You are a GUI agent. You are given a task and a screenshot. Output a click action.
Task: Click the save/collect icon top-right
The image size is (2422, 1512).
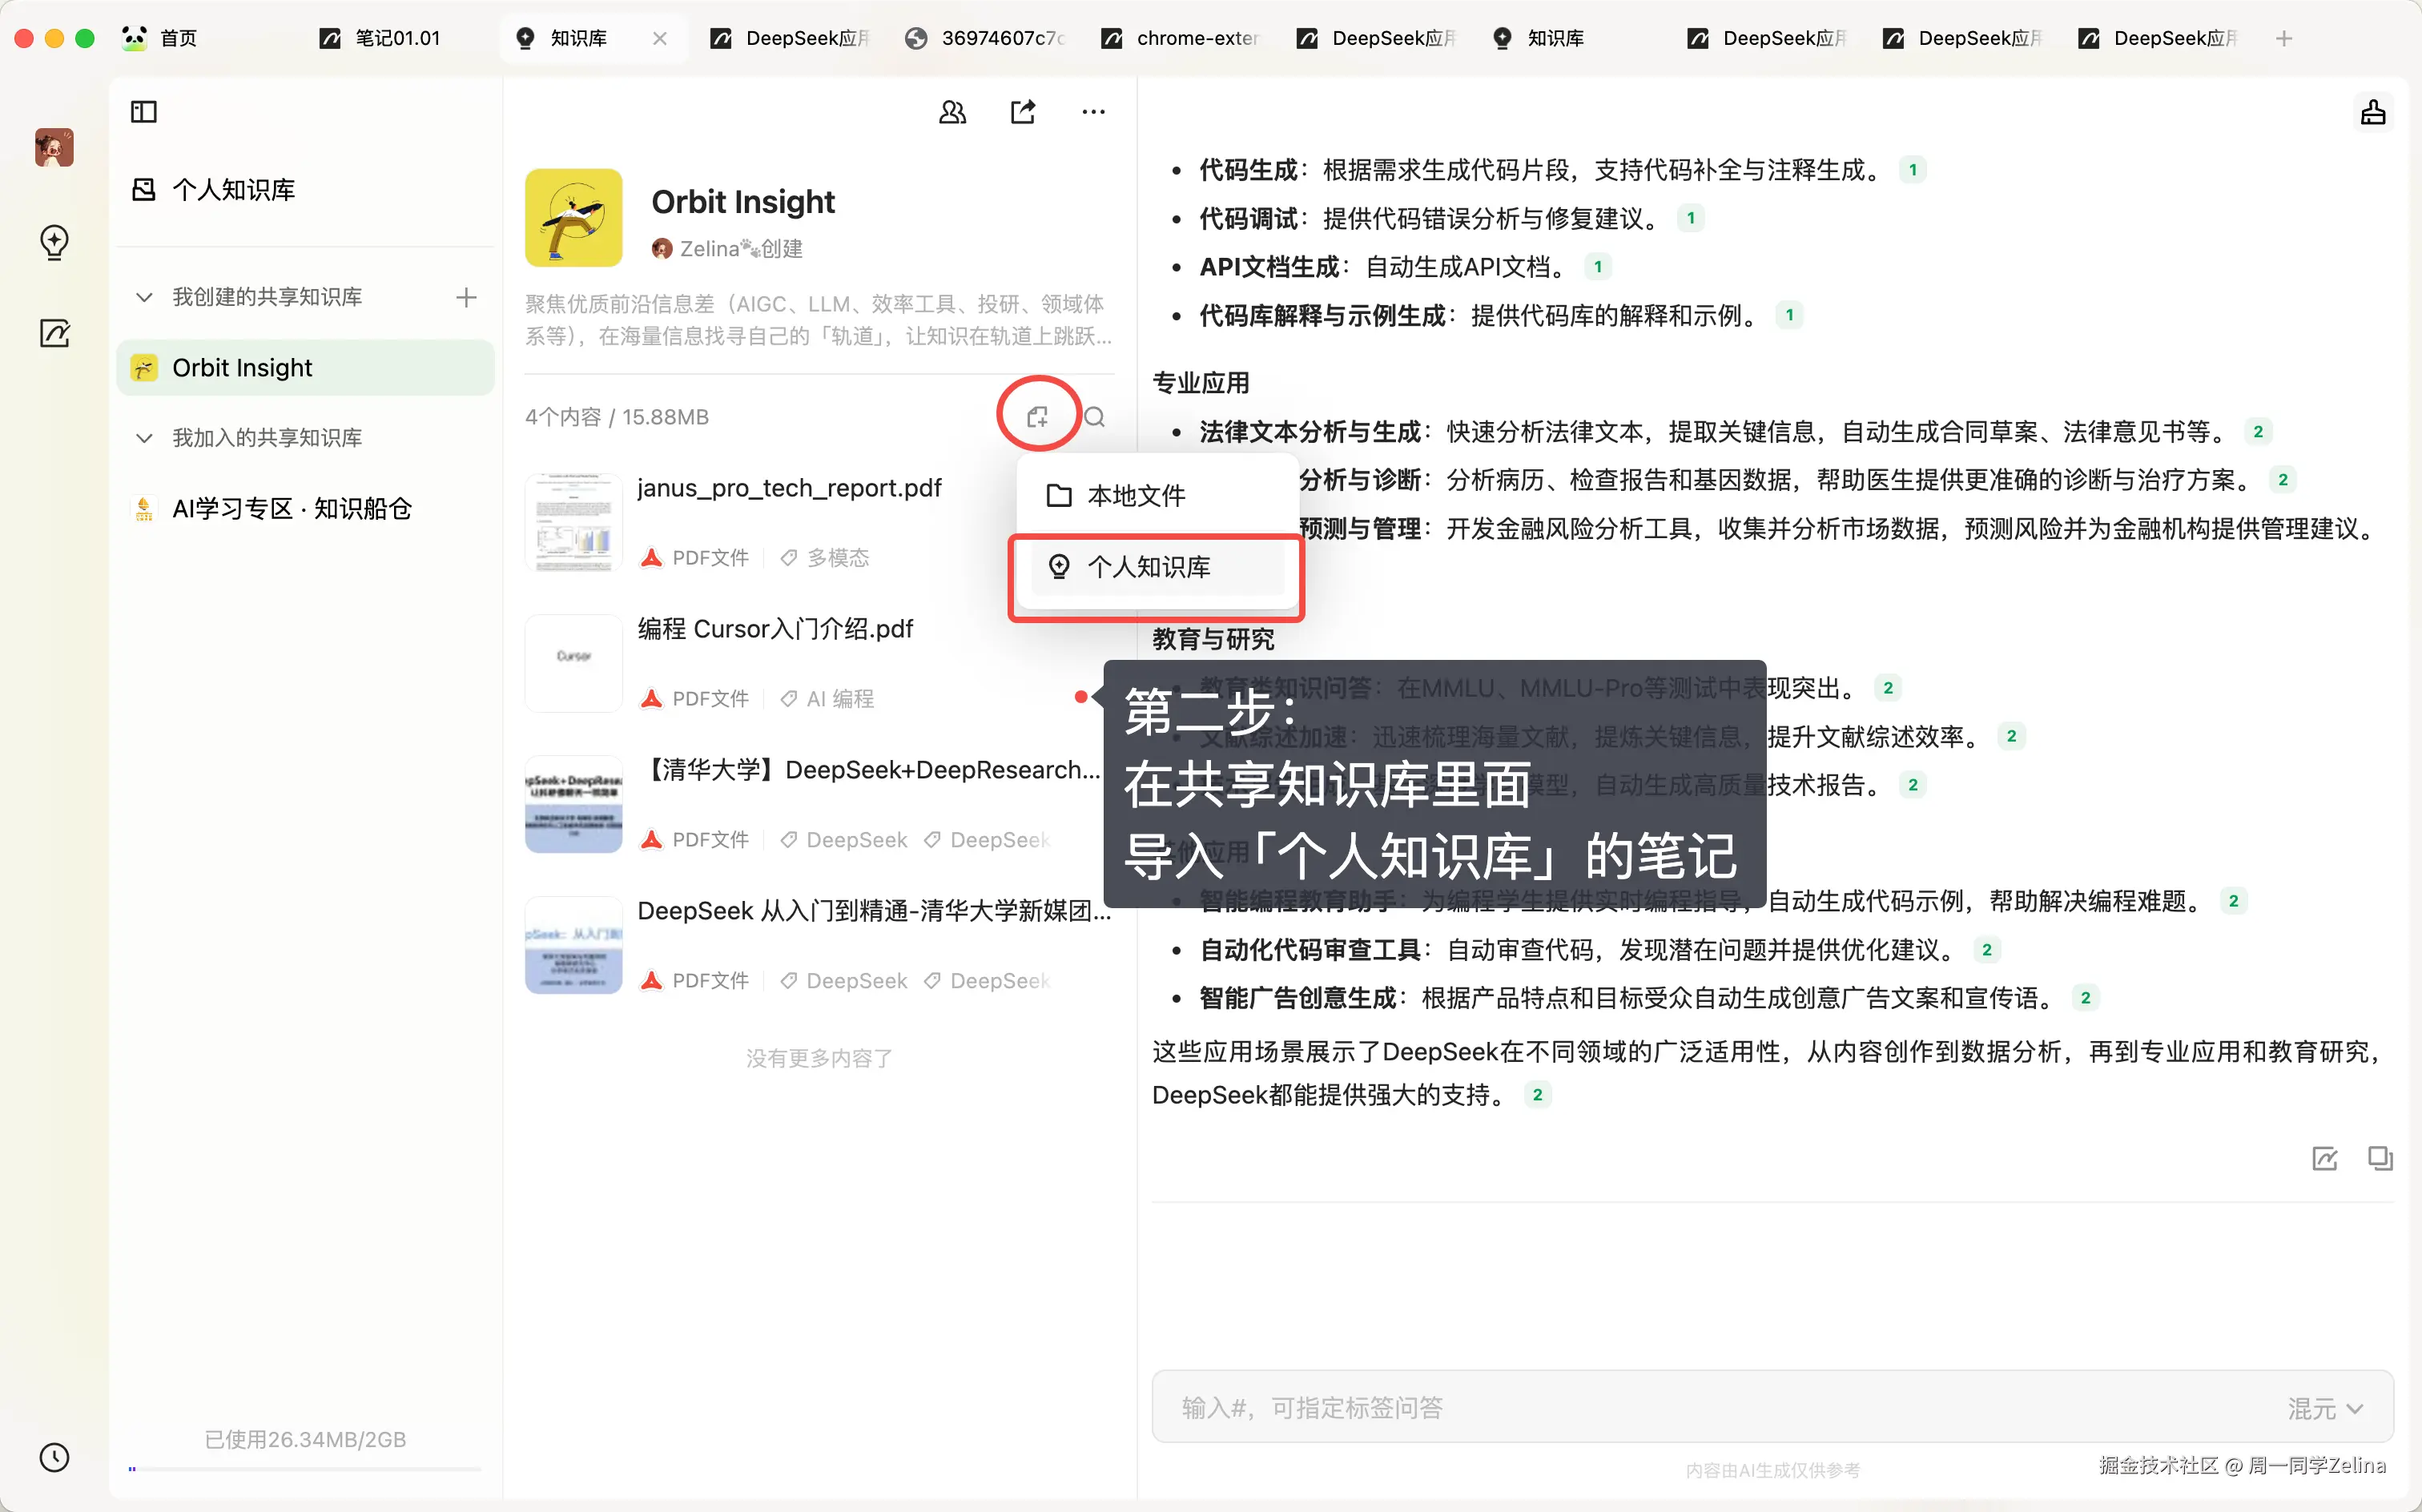tap(2375, 111)
